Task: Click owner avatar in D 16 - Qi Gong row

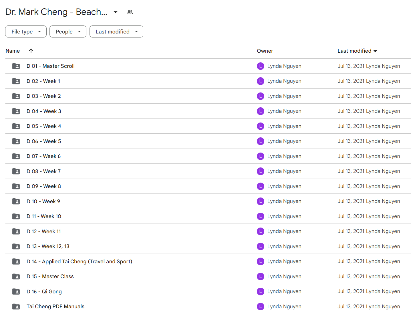Action: [261, 291]
